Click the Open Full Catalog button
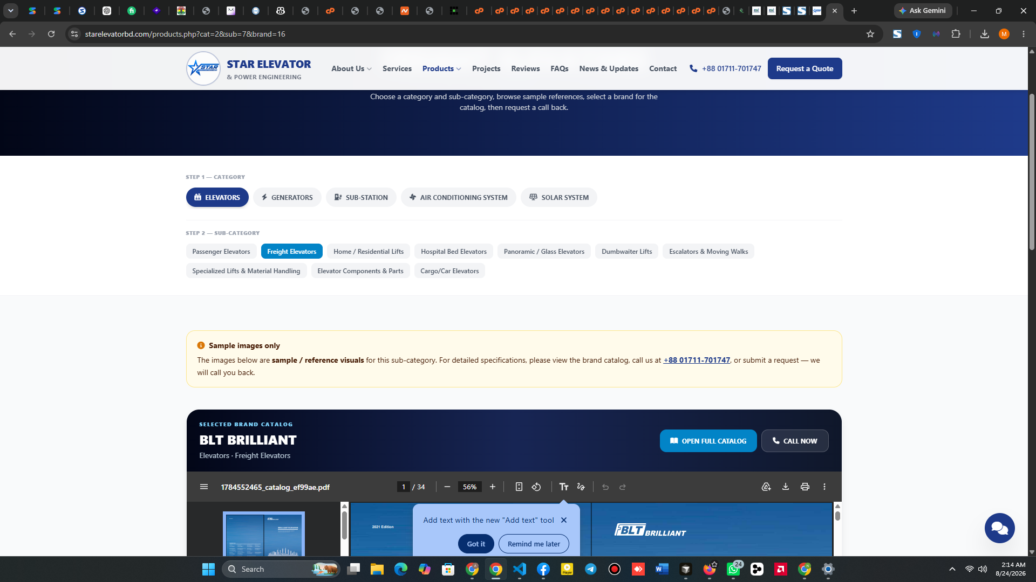 (708, 441)
